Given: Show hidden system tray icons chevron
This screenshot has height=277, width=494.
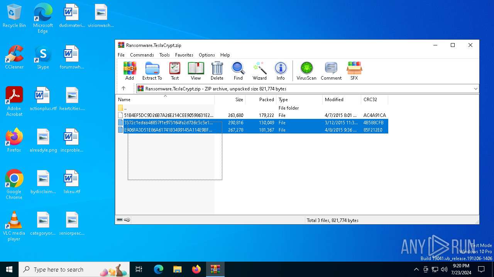Looking at the screenshot, I should [416, 269].
